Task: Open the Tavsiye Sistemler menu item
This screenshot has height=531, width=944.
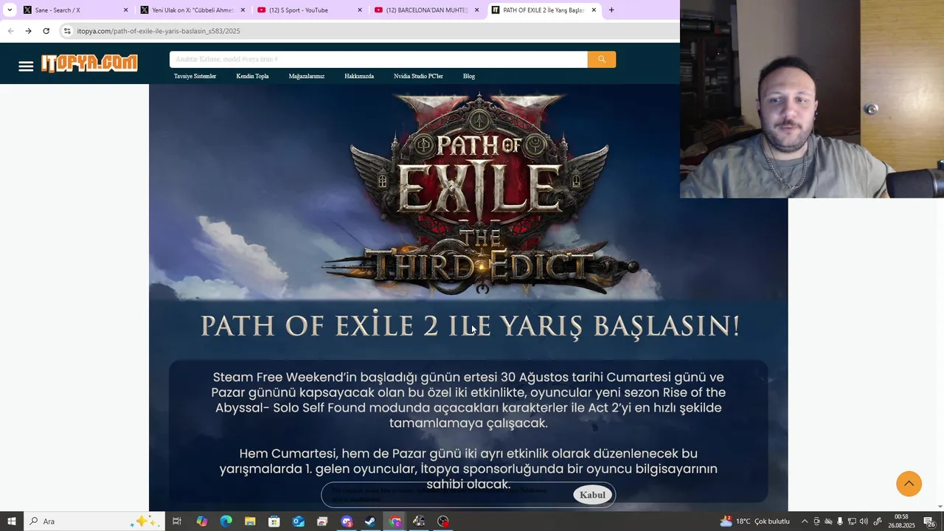Action: coord(195,76)
